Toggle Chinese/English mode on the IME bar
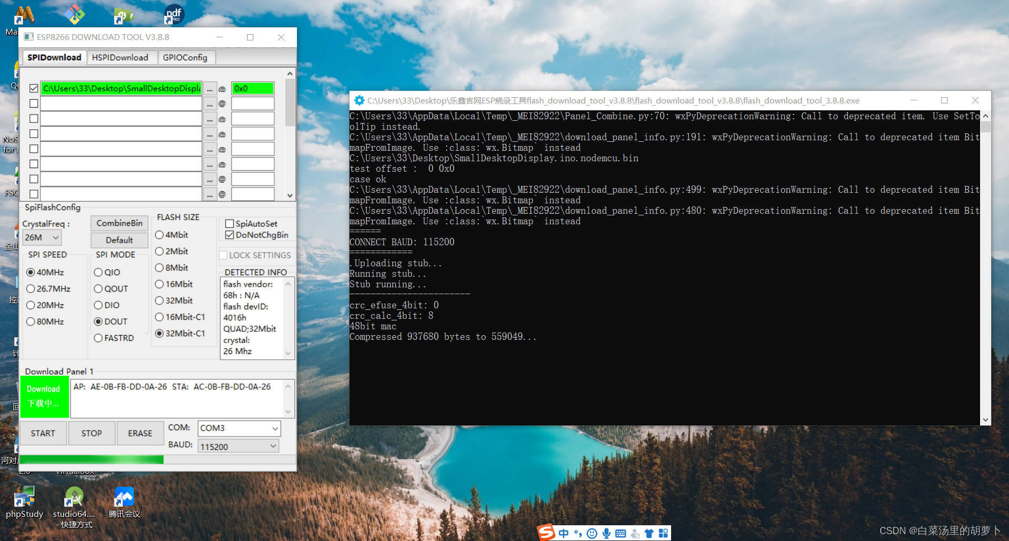 pos(563,533)
